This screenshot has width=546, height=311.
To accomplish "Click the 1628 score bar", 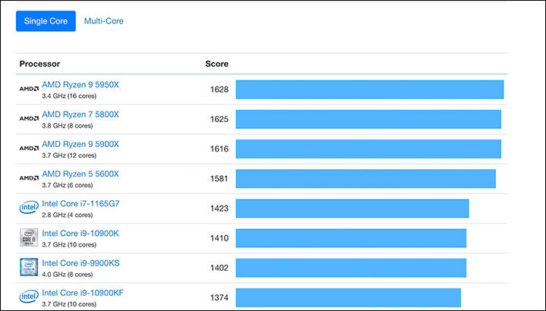I will pos(370,90).
